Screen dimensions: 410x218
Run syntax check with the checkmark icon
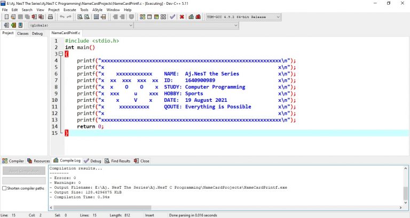point(172,17)
